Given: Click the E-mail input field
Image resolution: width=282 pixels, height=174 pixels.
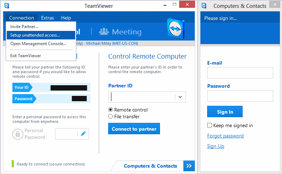Looking at the screenshot, I should tap(240, 73).
